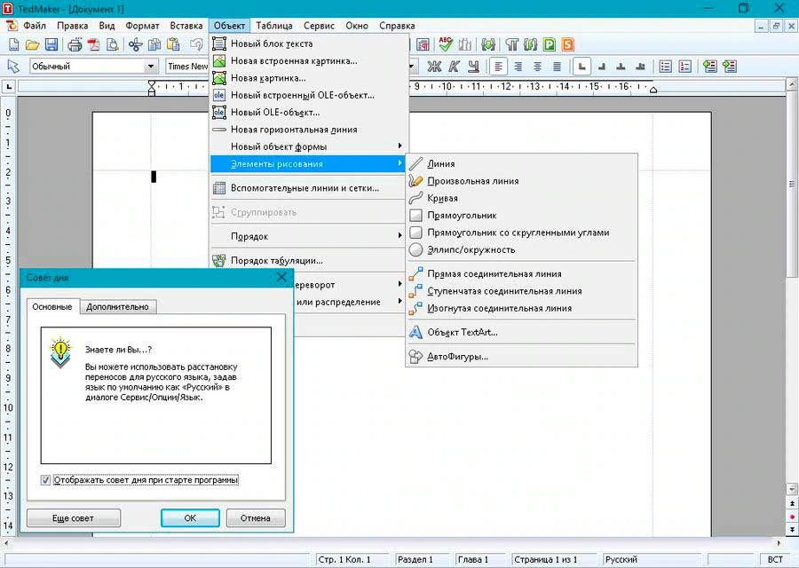Open 'Вспомогательные линии и сетки...'
799x568 pixels.
[x=307, y=188]
